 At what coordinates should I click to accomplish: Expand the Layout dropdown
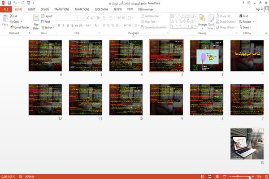click(47, 16)
